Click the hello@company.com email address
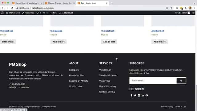This screenshot has width=197, height=111. (x=19, y=87)
